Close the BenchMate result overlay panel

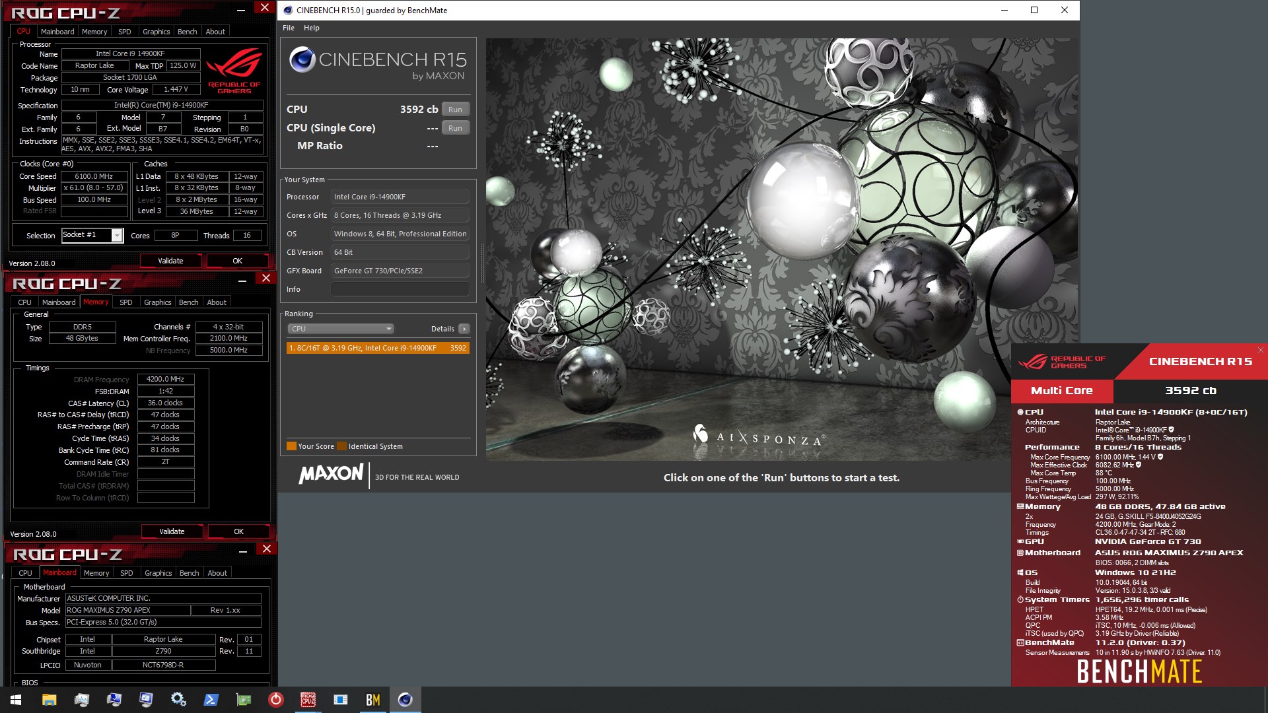(x=1260, y=350)
